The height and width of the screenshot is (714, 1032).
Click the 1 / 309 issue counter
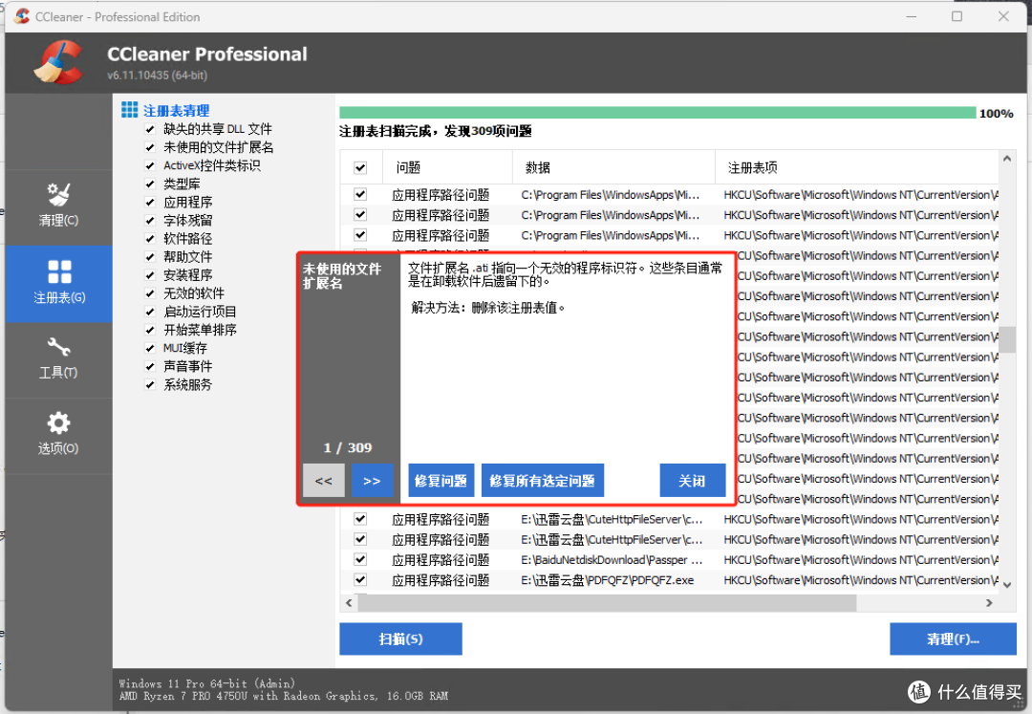348,447
